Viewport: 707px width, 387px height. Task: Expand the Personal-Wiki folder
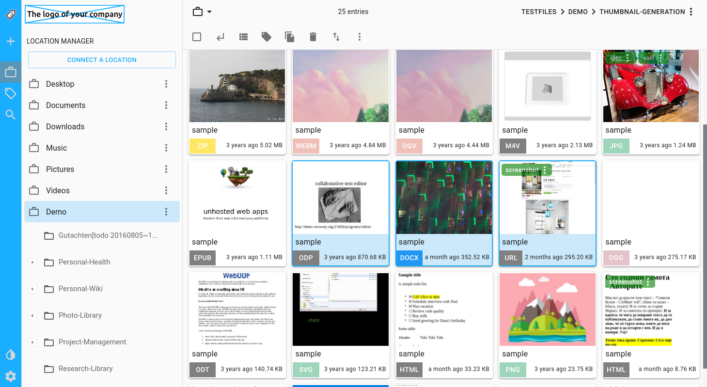[32, 289]
